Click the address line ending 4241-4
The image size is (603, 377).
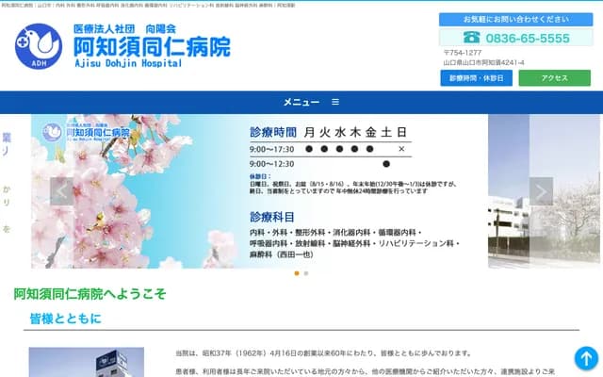coord(483,62)
